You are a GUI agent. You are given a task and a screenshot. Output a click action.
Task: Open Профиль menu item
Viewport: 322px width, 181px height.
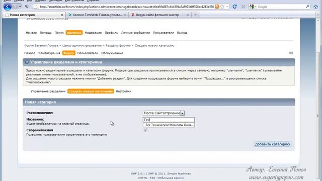111,33
